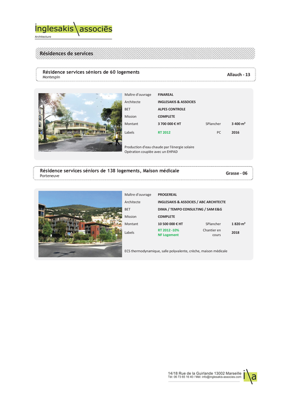Click title 'Résidence services séniors de 60 logements'
282x400 pixels.
pyautogui.click(x=91, y=72)
